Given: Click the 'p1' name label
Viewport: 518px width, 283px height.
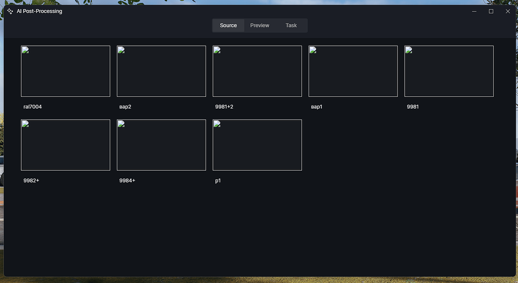Looking at the screenshot, I should coord(218,181).
